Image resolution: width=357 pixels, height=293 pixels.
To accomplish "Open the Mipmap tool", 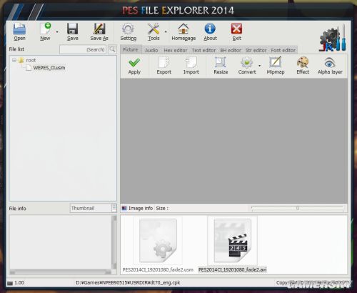I will [276, 63].
